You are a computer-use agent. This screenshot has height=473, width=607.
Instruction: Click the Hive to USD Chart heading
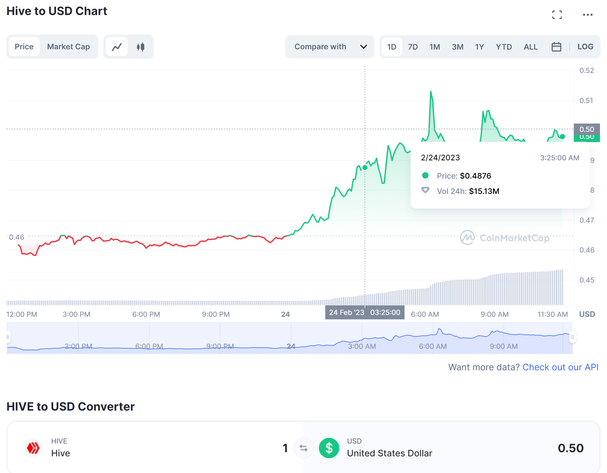[x=57, y=11]
